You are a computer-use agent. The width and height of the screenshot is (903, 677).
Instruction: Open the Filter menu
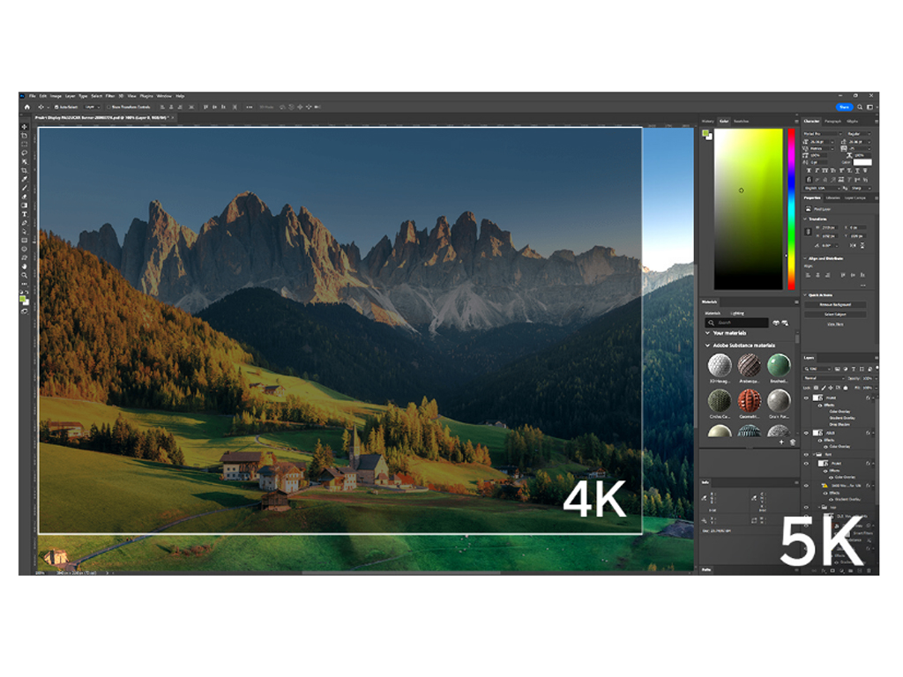(110, 95)
